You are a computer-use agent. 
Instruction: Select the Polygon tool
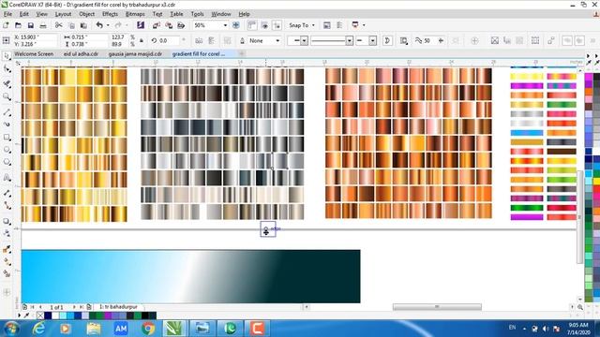click(7, 162)
